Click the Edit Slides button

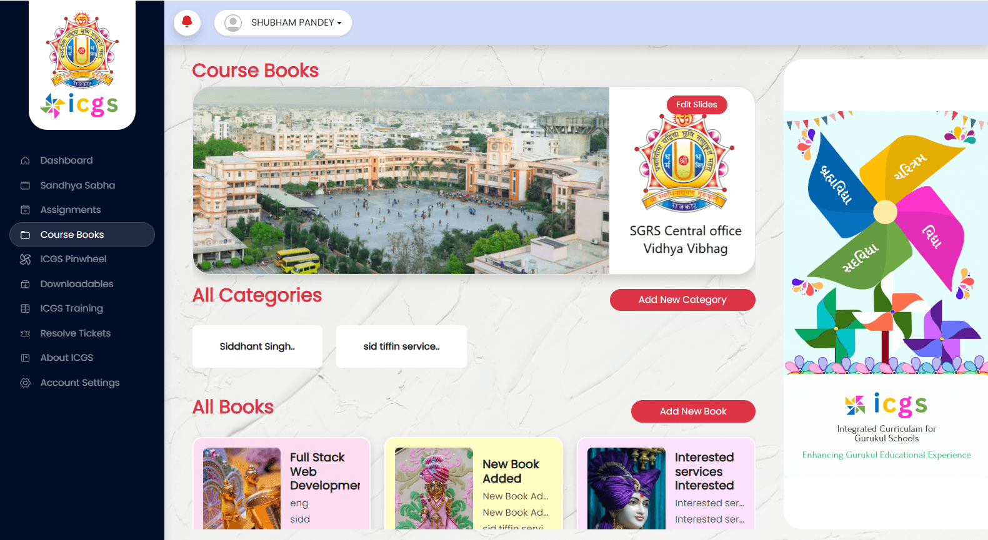[697, 105]
